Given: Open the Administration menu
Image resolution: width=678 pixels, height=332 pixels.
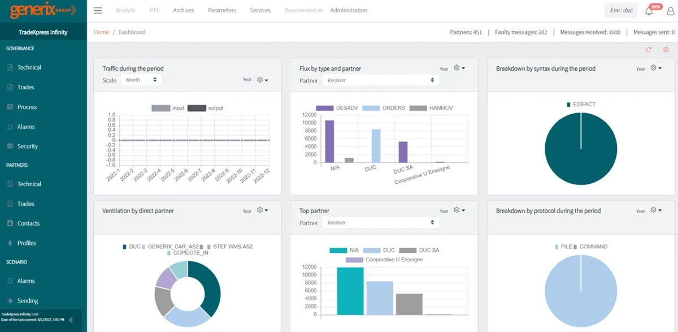Looking at the screenshot, I should pos(349,10).
